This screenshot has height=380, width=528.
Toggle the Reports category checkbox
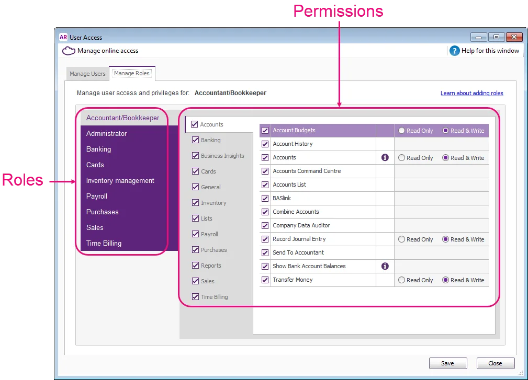(x=195, y=266)
